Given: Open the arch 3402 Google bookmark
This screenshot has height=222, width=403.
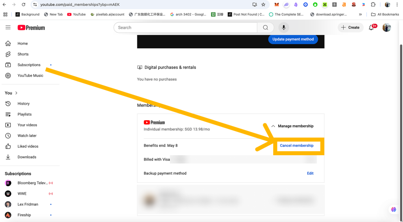Looking at the screenshot, I should [x=188, y=15].
